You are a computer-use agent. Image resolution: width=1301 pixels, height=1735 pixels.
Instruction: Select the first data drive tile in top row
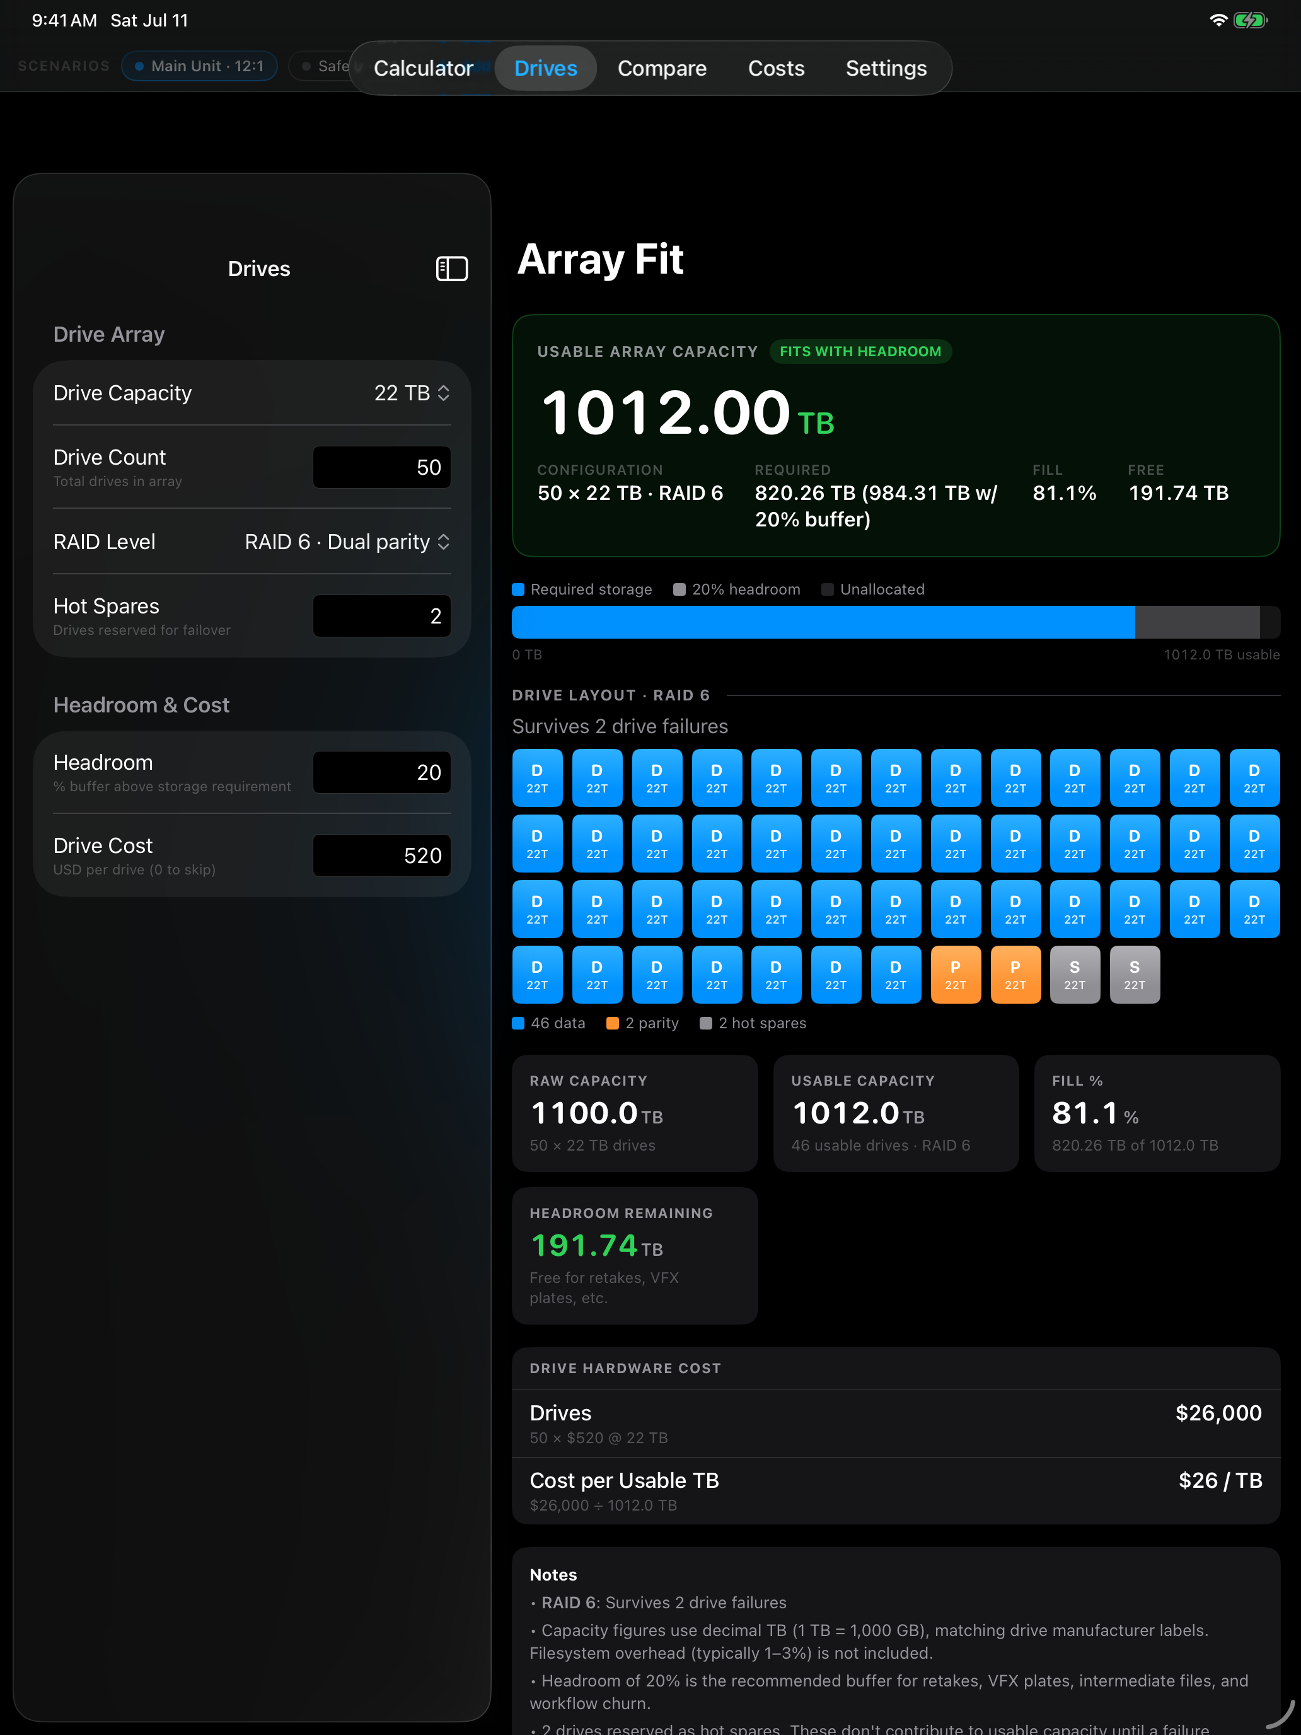[x=537, y=778]
